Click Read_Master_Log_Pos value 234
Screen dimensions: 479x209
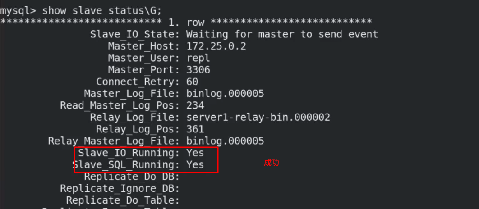pos(195,105)
